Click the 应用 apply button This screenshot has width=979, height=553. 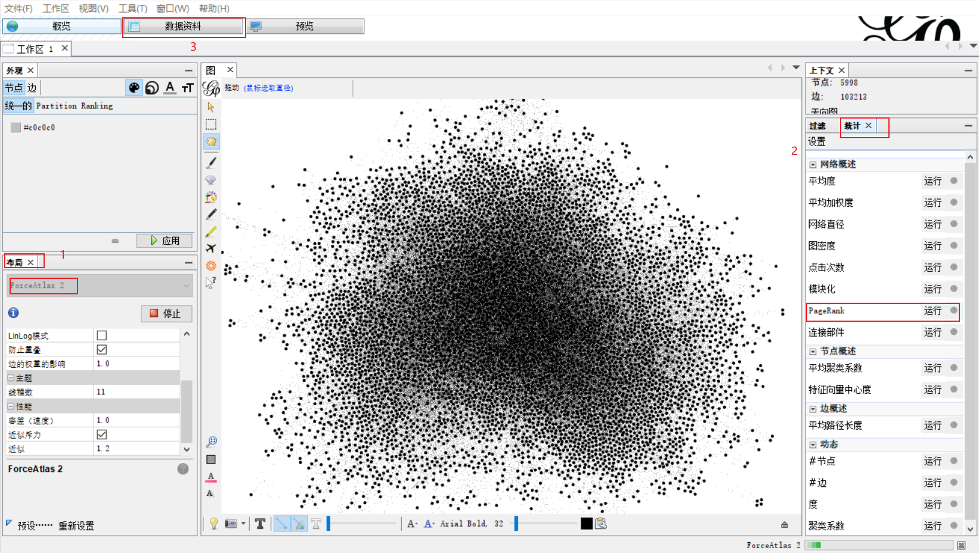pyautogui.click(x=165, y=241)
